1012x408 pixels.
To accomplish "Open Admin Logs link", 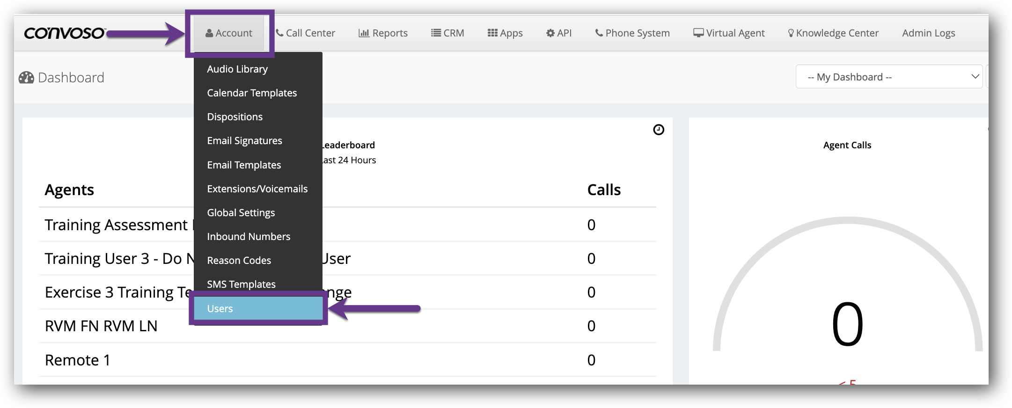I will tap(928, 33).
